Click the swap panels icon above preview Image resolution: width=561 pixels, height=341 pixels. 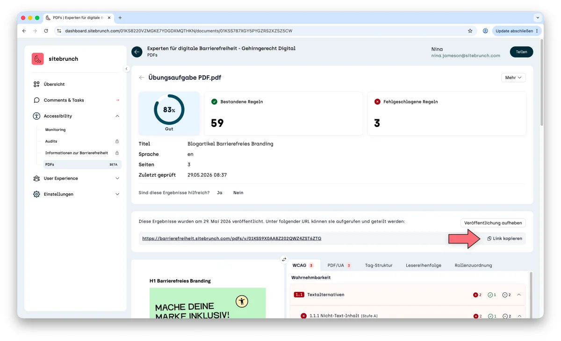coord(284,260)
